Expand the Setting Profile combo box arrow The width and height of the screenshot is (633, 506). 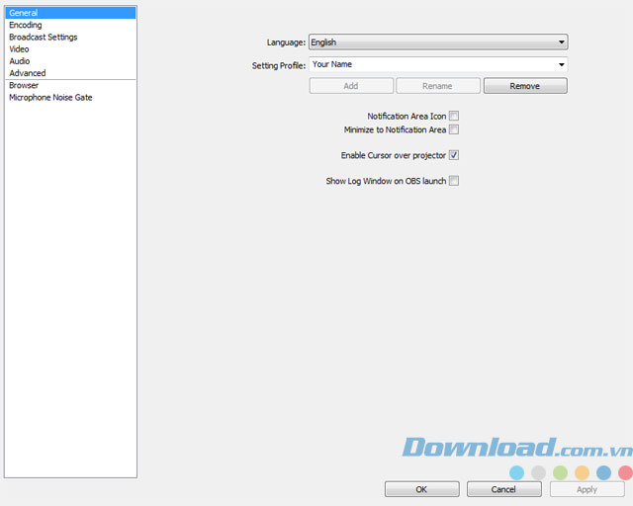[x=561, y=64]
